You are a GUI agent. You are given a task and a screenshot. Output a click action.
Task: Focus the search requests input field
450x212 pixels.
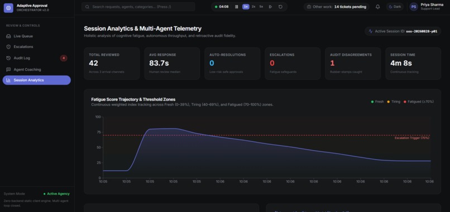coord(138,7)
